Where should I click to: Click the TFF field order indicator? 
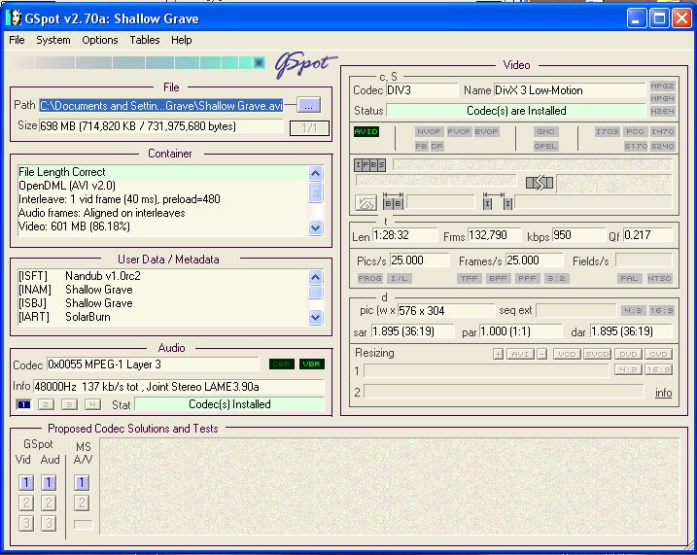click(x=469, y=278)
